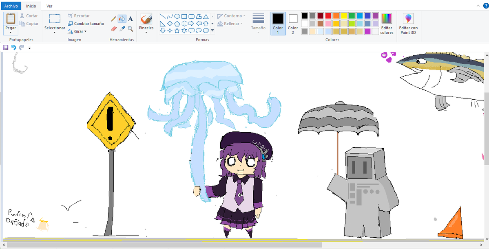Select the Eraser tool

point(113,28)
